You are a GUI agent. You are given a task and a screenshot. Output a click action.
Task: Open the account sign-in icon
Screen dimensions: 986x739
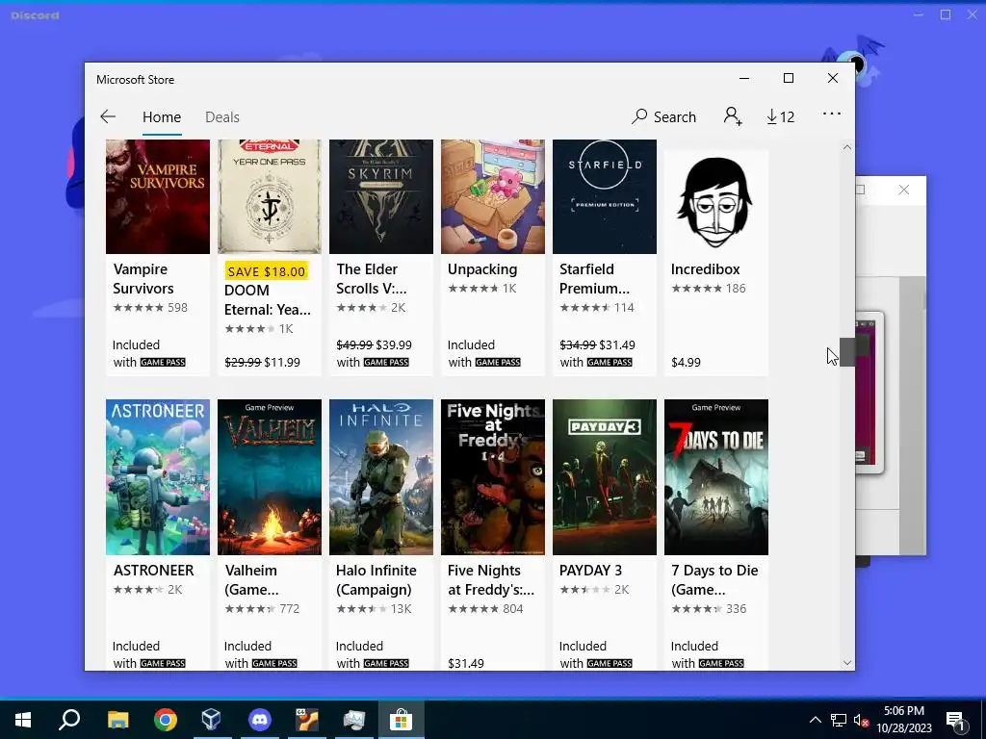click(x=733, y=116)
